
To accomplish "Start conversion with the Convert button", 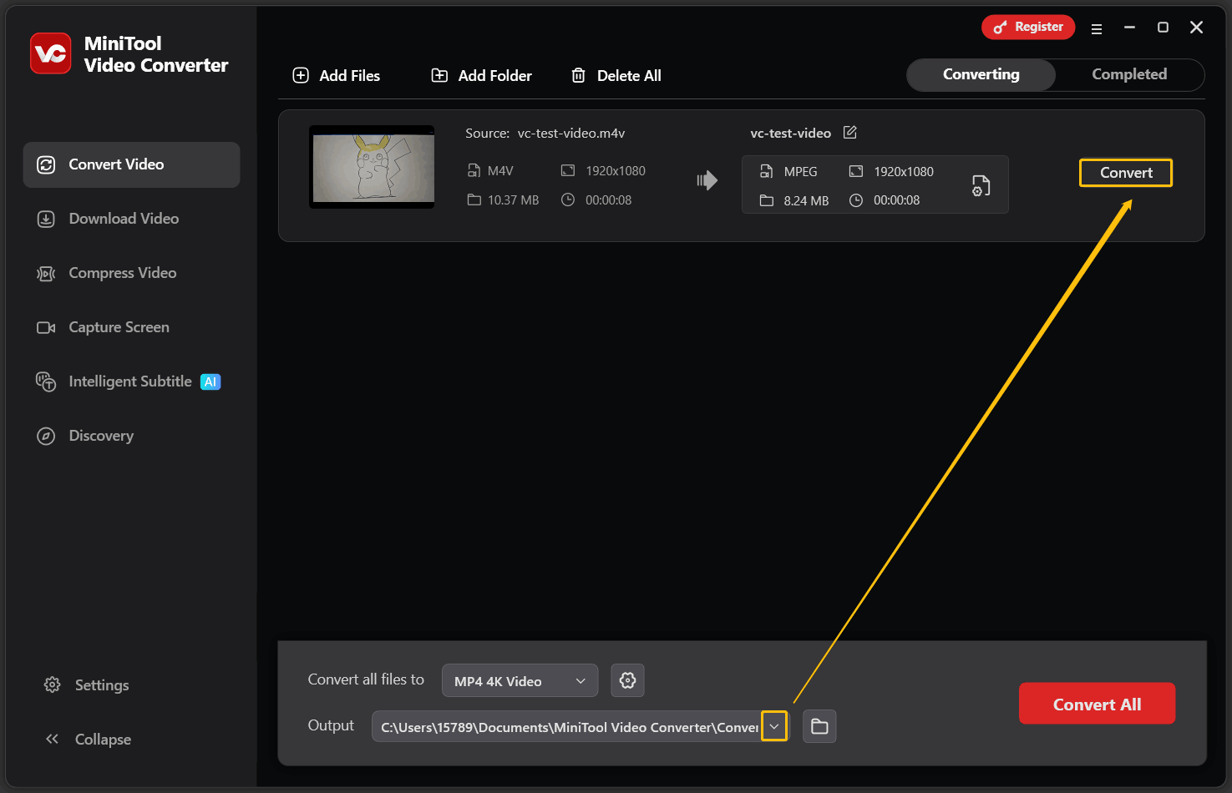I will (1125, 173).
